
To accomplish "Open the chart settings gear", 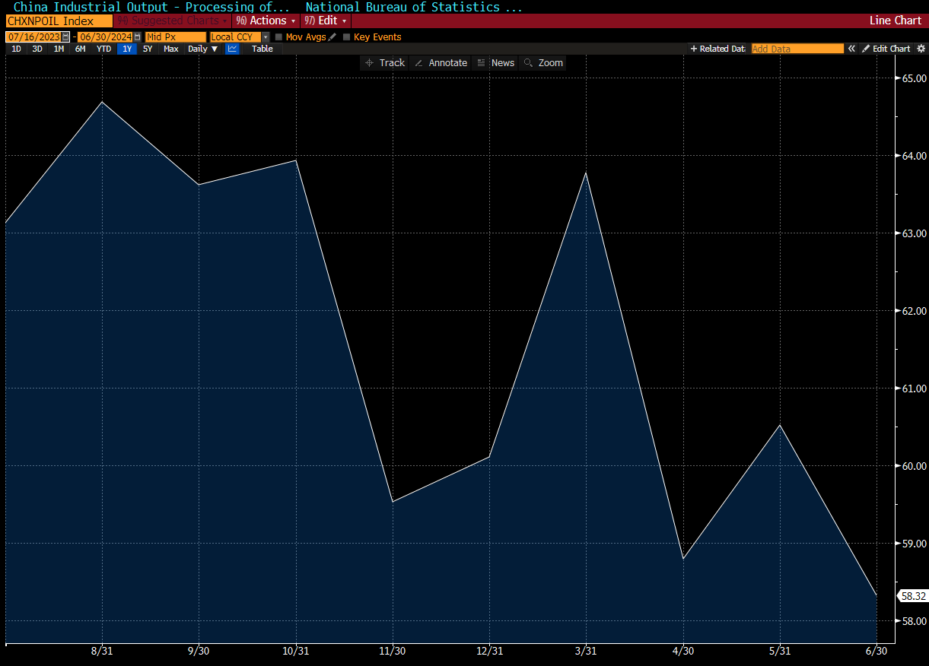I will (x=921, y=49).
